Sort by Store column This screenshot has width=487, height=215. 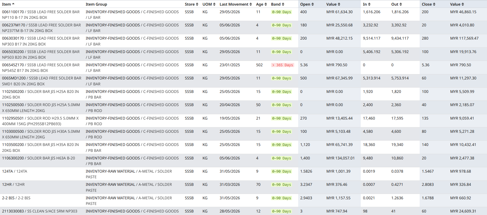tap(192, 4)
